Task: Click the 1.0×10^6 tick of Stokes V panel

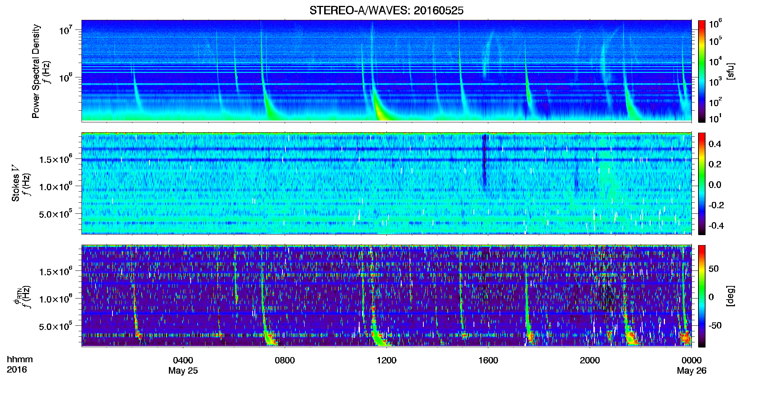Action: pos(56,186)
